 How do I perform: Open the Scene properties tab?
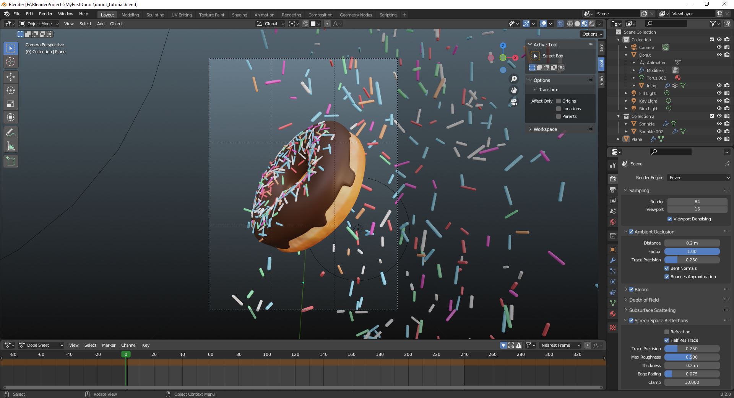(613, 211)
